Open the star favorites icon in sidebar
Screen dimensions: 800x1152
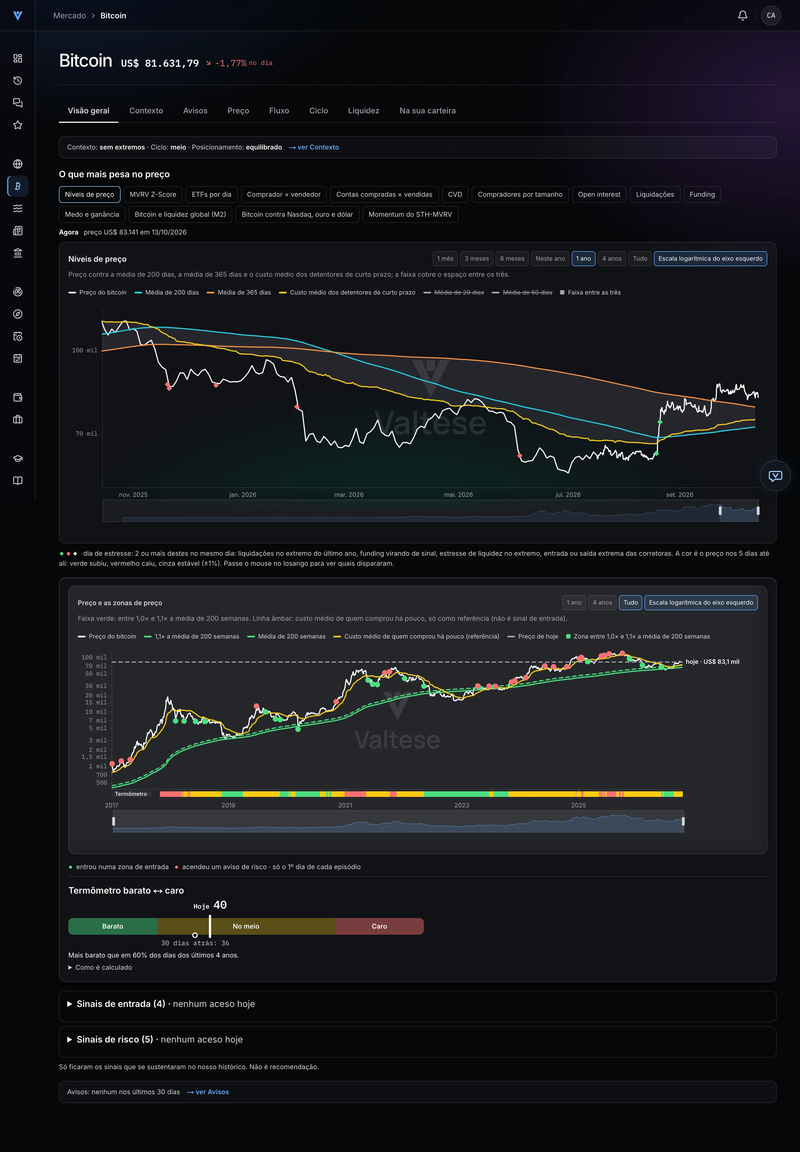tap(17, 125)
